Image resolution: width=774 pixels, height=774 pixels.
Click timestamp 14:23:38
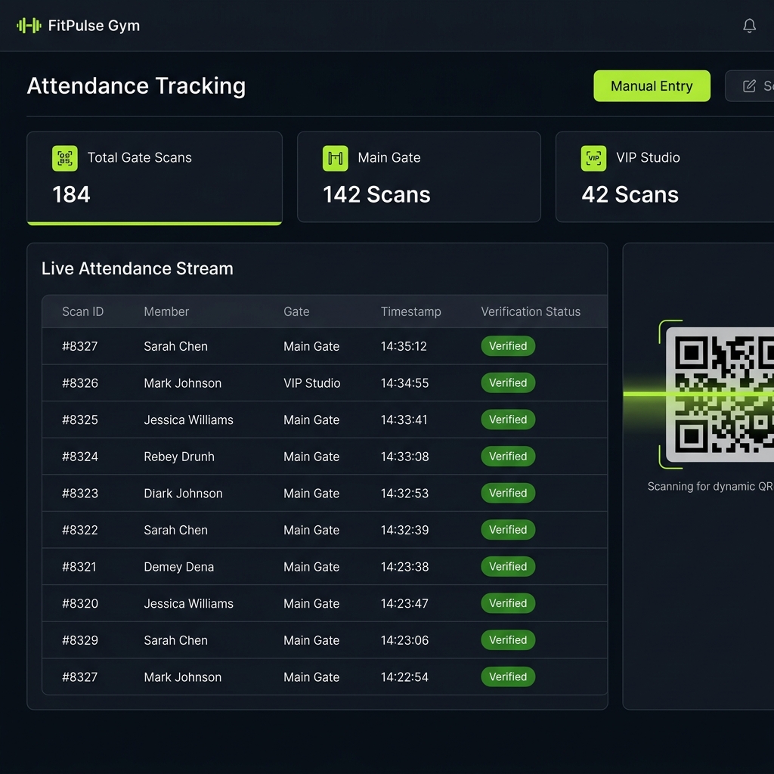pyautogui.click(x=405, y=567)
